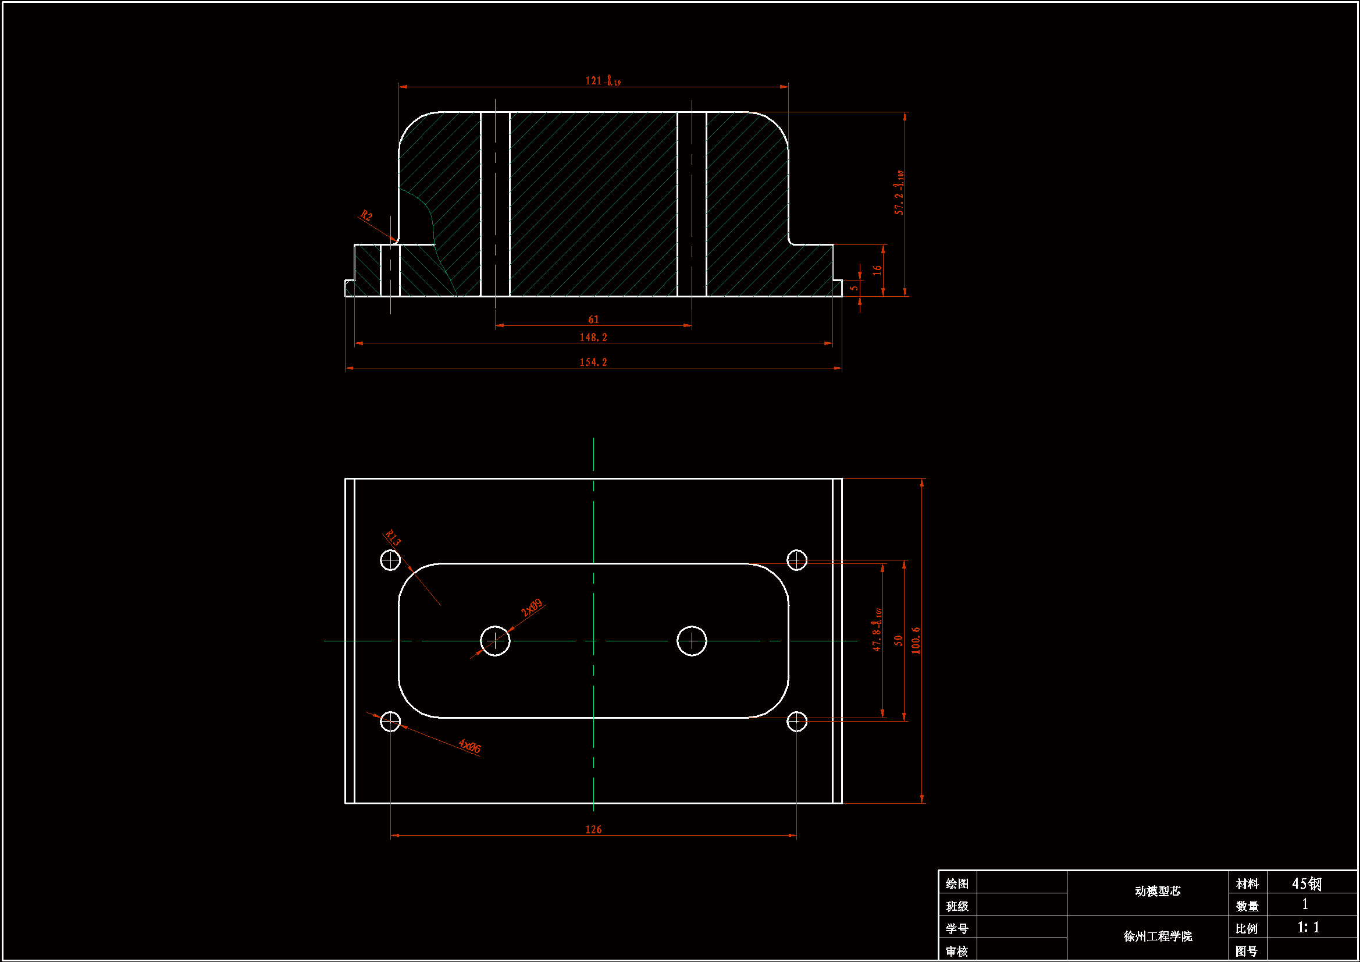
Task: Select the 4xØ6 hole callout text
Action: (470, 746)
